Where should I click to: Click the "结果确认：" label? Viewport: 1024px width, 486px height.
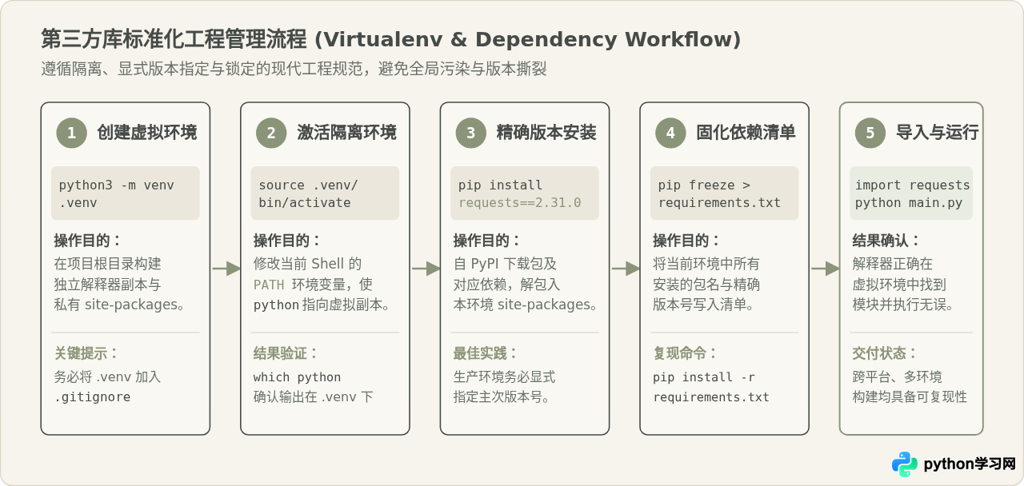coord(887,241)
